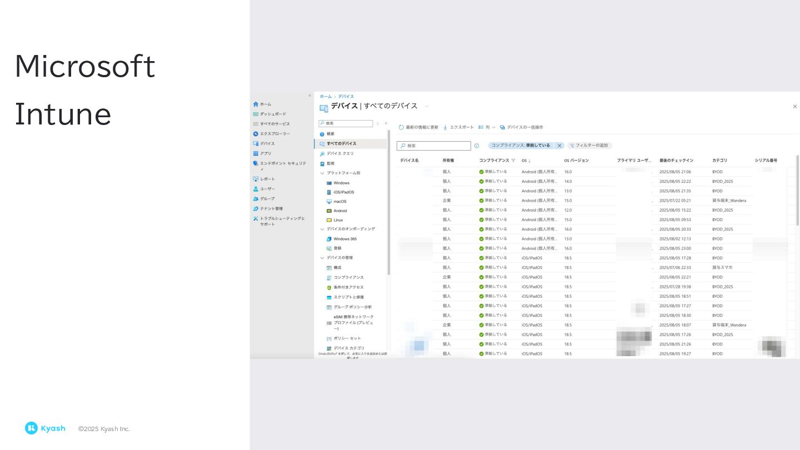Image resolution: width=800 pixels, height=450 pixels.
Task: Click フィルターの追加 to add a filter
Action: click(x=589, y=146)
